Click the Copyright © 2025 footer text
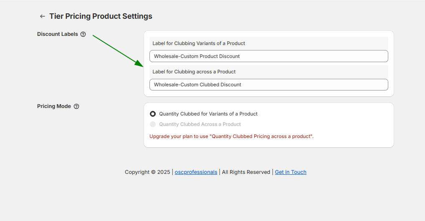Screen dimensions: 425x221 tap(147, 172)
